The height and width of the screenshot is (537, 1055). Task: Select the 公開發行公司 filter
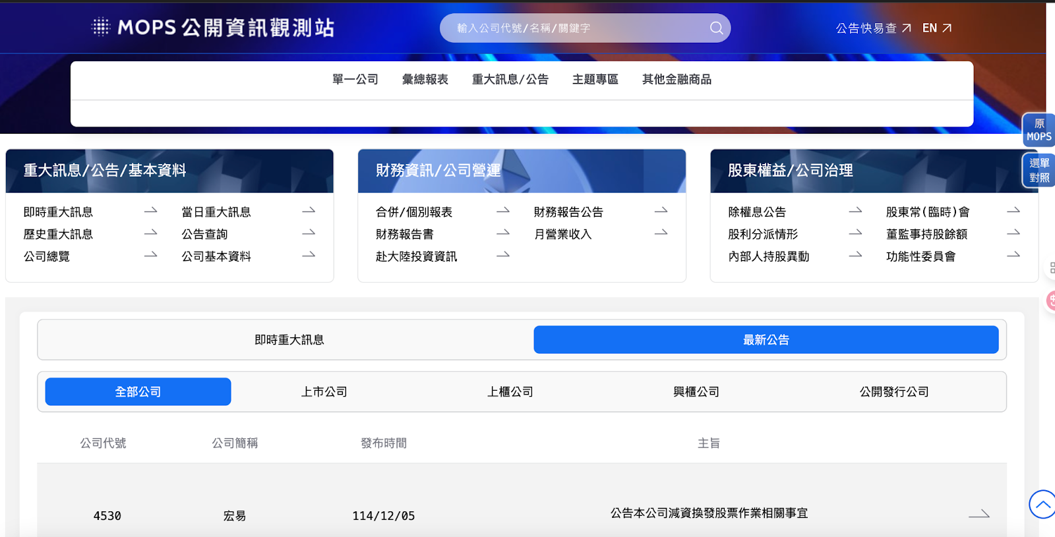(894, 392)
